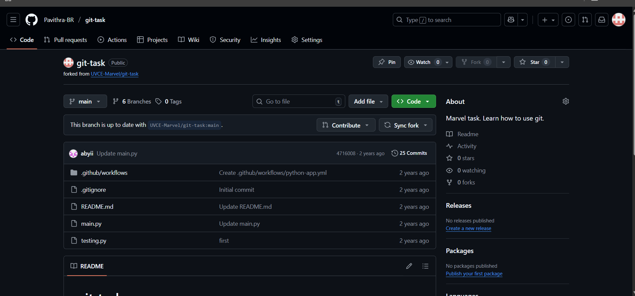The image size is (635, 296).
Task: Open abyii author profile name
Action: (87, 153)
